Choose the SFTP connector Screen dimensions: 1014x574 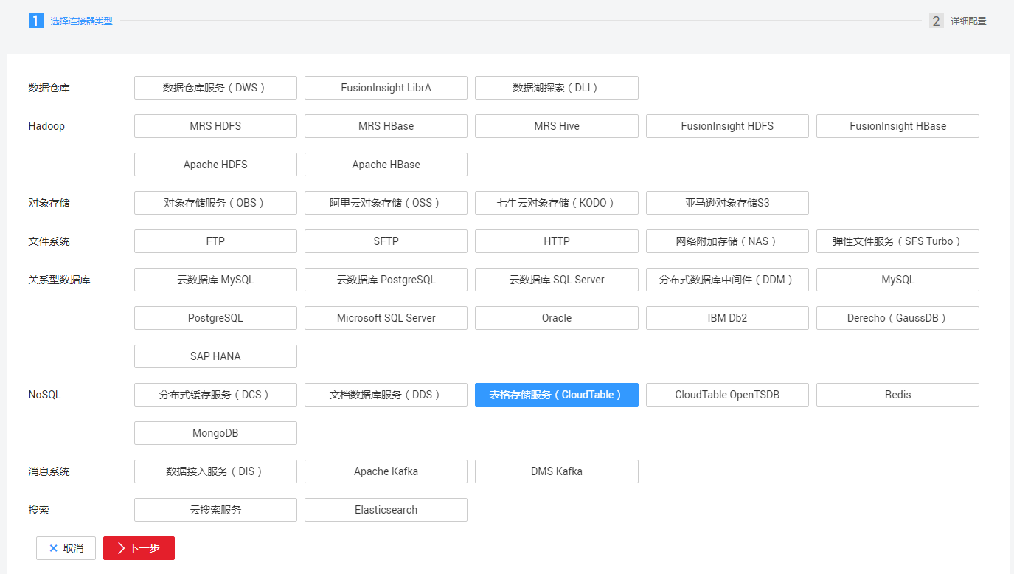tap(386, 241)
